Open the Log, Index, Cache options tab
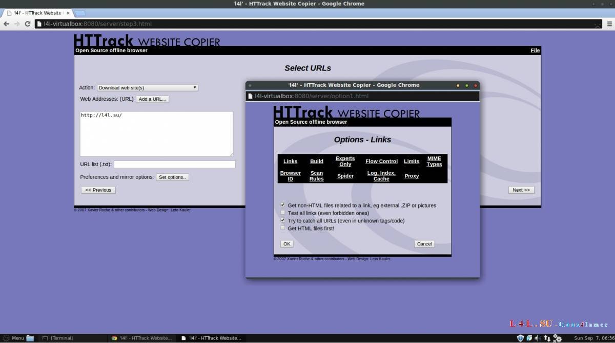 point(381,176)
